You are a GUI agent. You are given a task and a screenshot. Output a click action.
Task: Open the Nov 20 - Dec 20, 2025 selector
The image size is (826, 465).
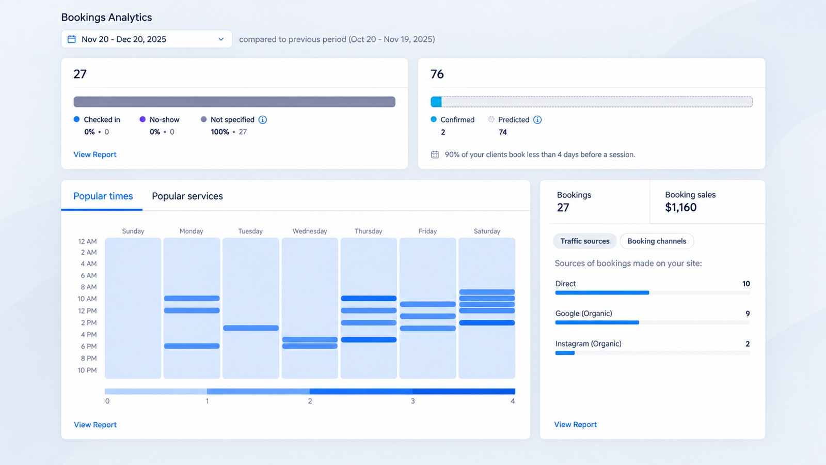coord(147,39)
